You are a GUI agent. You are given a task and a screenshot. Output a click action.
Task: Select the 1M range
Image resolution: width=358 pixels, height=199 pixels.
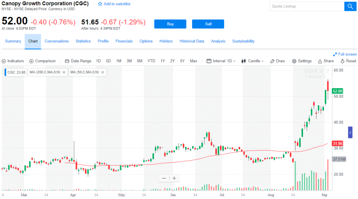pos(119,61)
